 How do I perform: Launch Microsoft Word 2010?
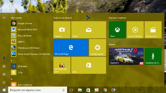click(x=30, y=29)
